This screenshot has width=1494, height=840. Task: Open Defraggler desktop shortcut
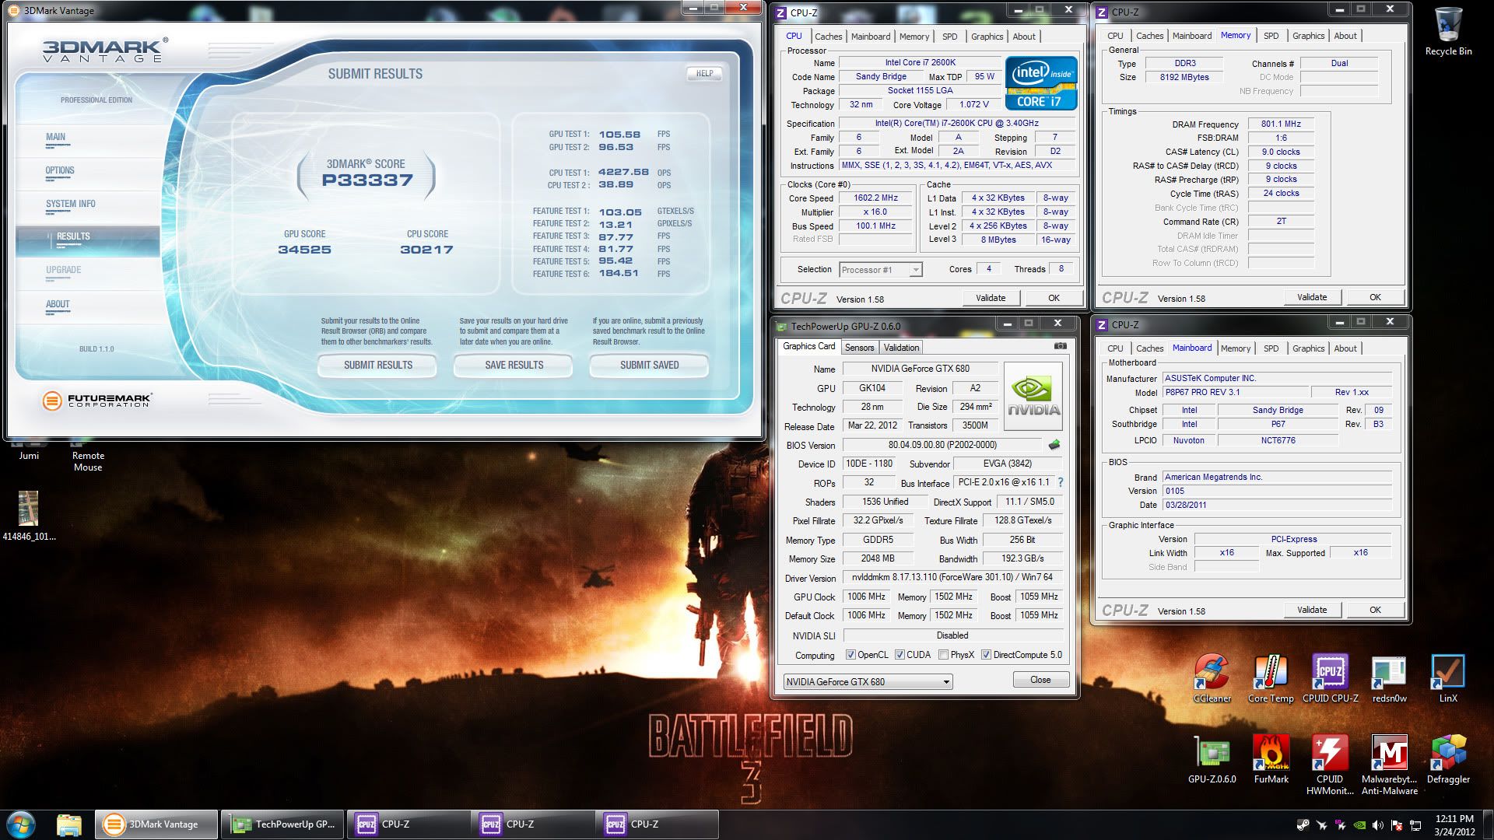[x=1448, y=760]
